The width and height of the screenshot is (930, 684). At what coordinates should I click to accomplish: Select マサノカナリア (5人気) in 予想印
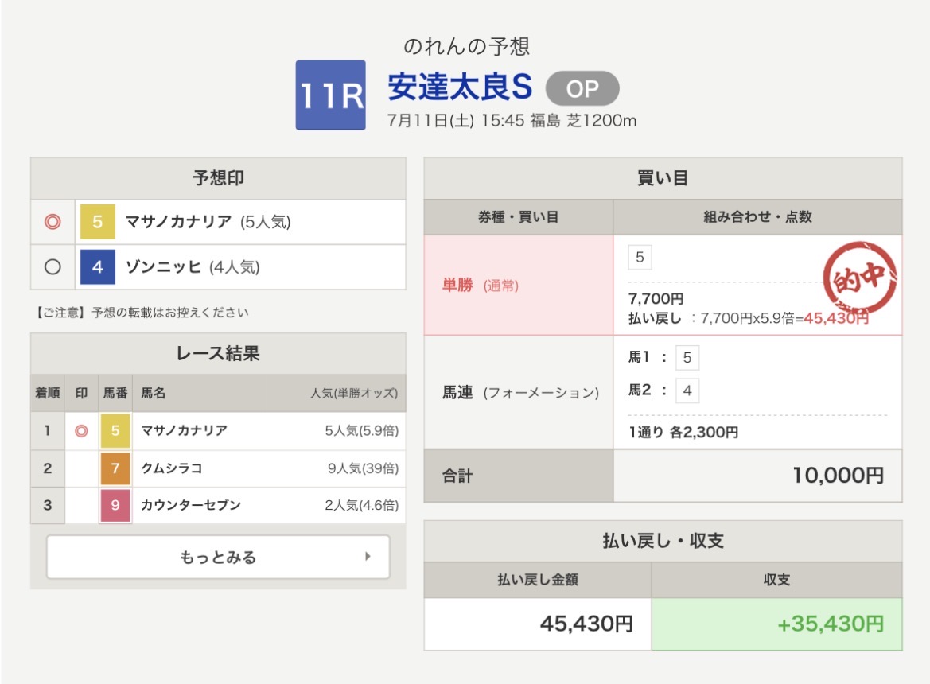[x=208, y=222]
